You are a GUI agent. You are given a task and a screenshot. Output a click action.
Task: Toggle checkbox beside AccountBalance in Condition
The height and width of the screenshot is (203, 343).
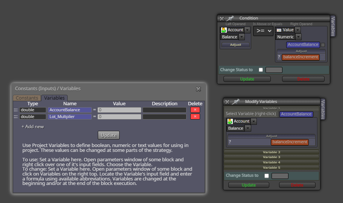tap(323, 45)
